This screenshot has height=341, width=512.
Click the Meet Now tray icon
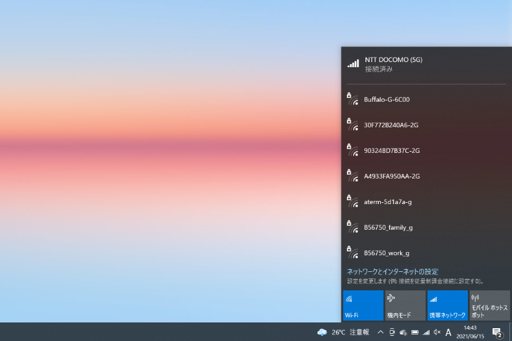pyautogui.click(x=392, y=332)
